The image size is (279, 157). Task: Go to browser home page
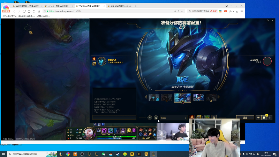pyautogui.click(x=29, y=11)
